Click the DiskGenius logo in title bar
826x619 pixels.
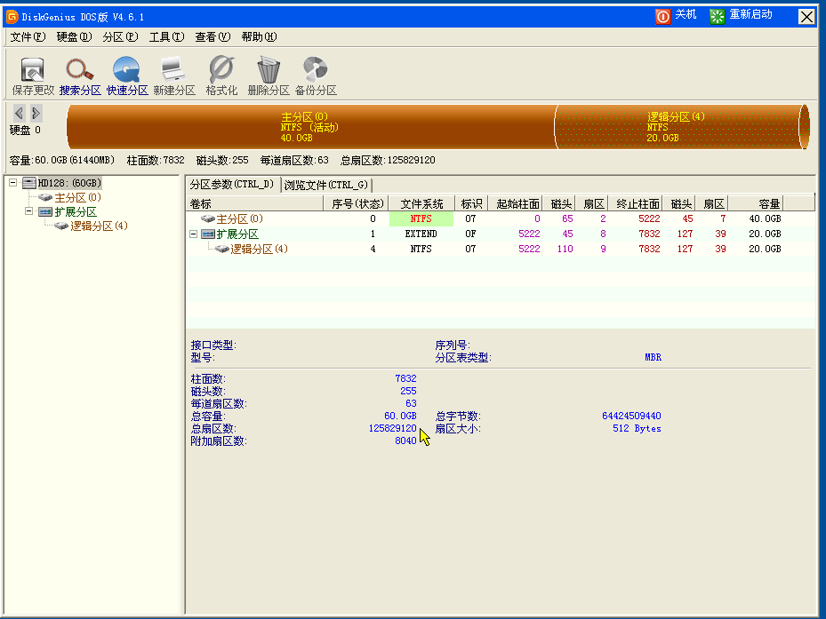point(12,17)
